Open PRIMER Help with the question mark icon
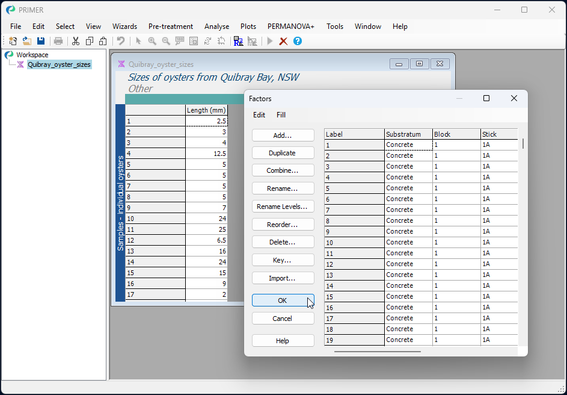This screenshot has height=395, width=567. pyautogui.click(x=299, y=41)
